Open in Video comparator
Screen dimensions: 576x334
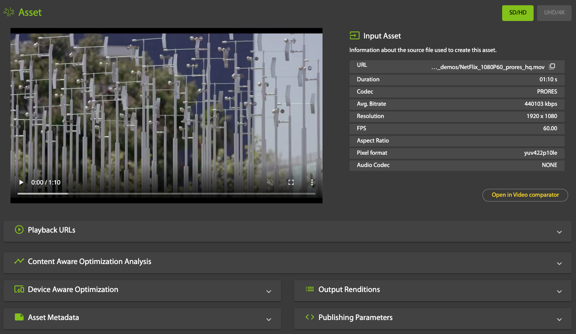click(525, 195)
